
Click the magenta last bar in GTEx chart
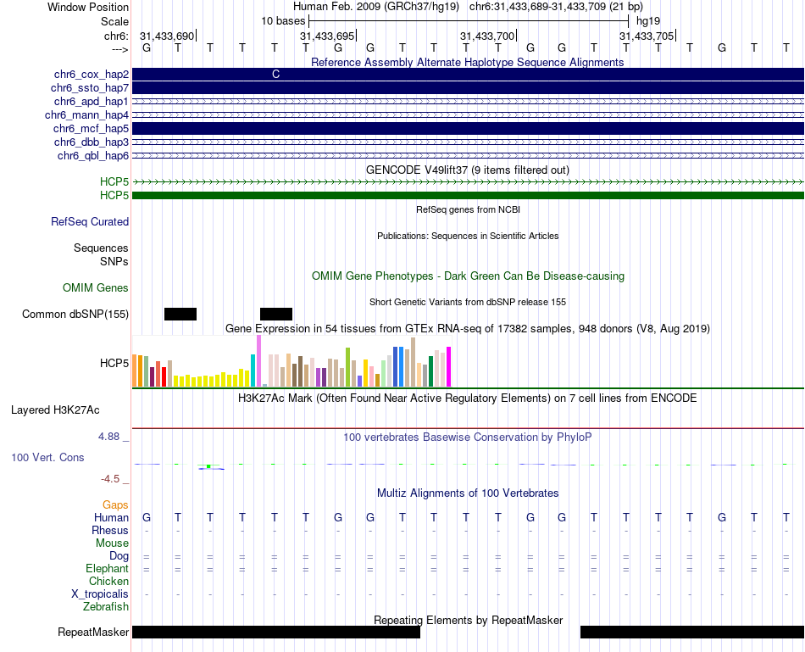tap(449, 367)
